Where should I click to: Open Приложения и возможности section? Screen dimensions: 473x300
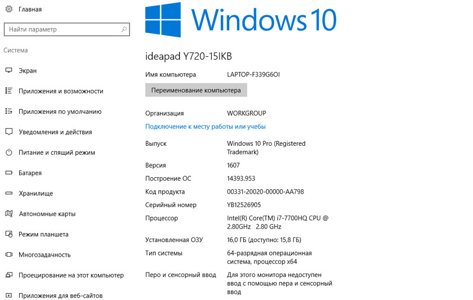pyautogui.click(x=61, y=91)
